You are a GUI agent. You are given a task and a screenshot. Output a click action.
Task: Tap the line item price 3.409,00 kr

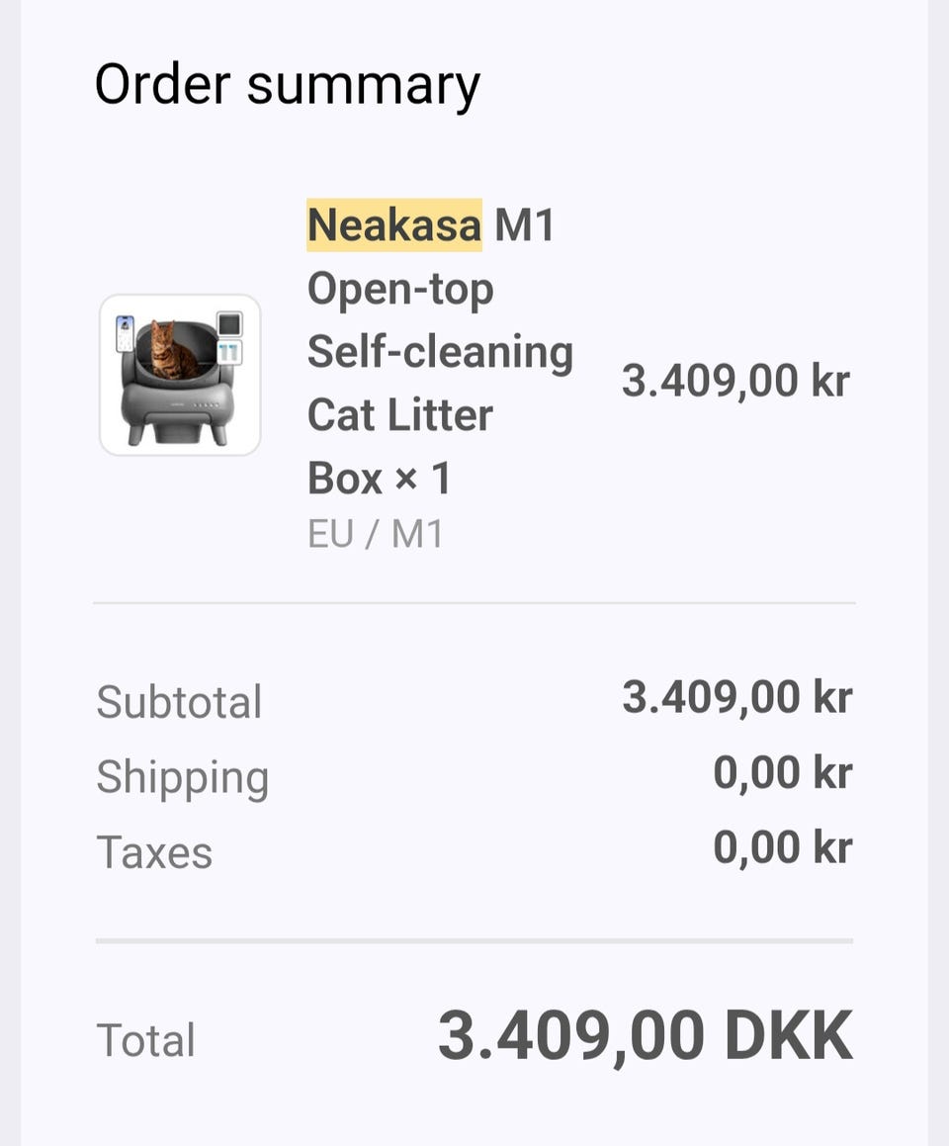click(735, 381)
